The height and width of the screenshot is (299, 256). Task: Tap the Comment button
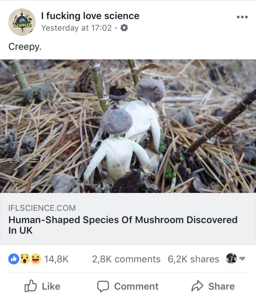[128, 286]
